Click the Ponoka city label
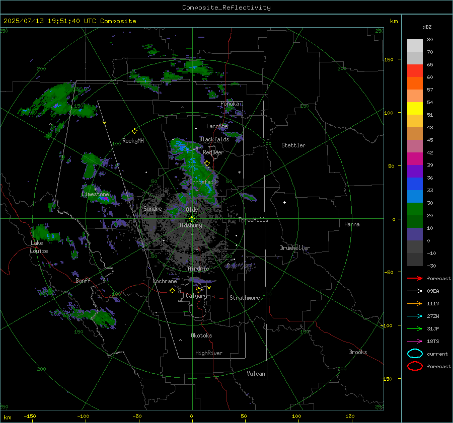 [x=230, y=104]
